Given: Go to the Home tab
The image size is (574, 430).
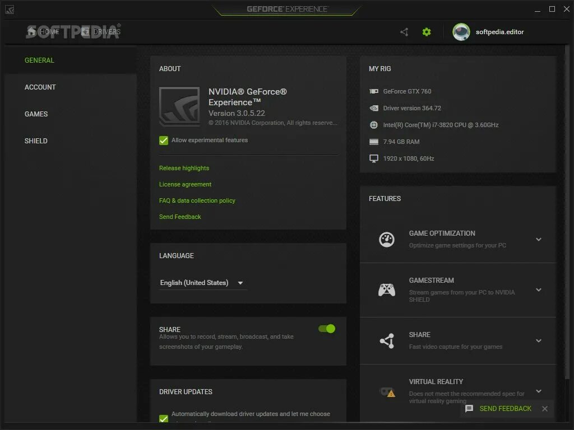Looking at the screenshot, I should 44,32.
